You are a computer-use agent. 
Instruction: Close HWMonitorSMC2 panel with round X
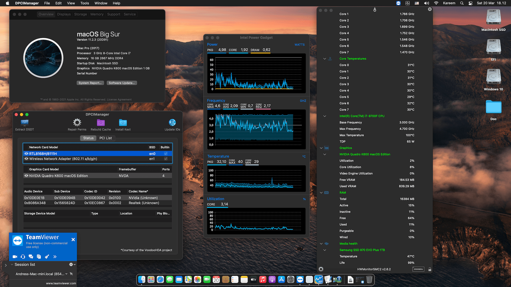(x=430, y=9)
